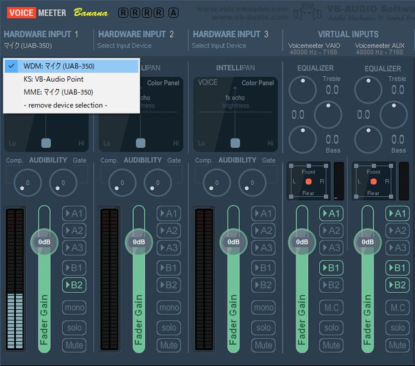Click Intellipan handle in Hardware Input 3 panel

tap(235, 143)
